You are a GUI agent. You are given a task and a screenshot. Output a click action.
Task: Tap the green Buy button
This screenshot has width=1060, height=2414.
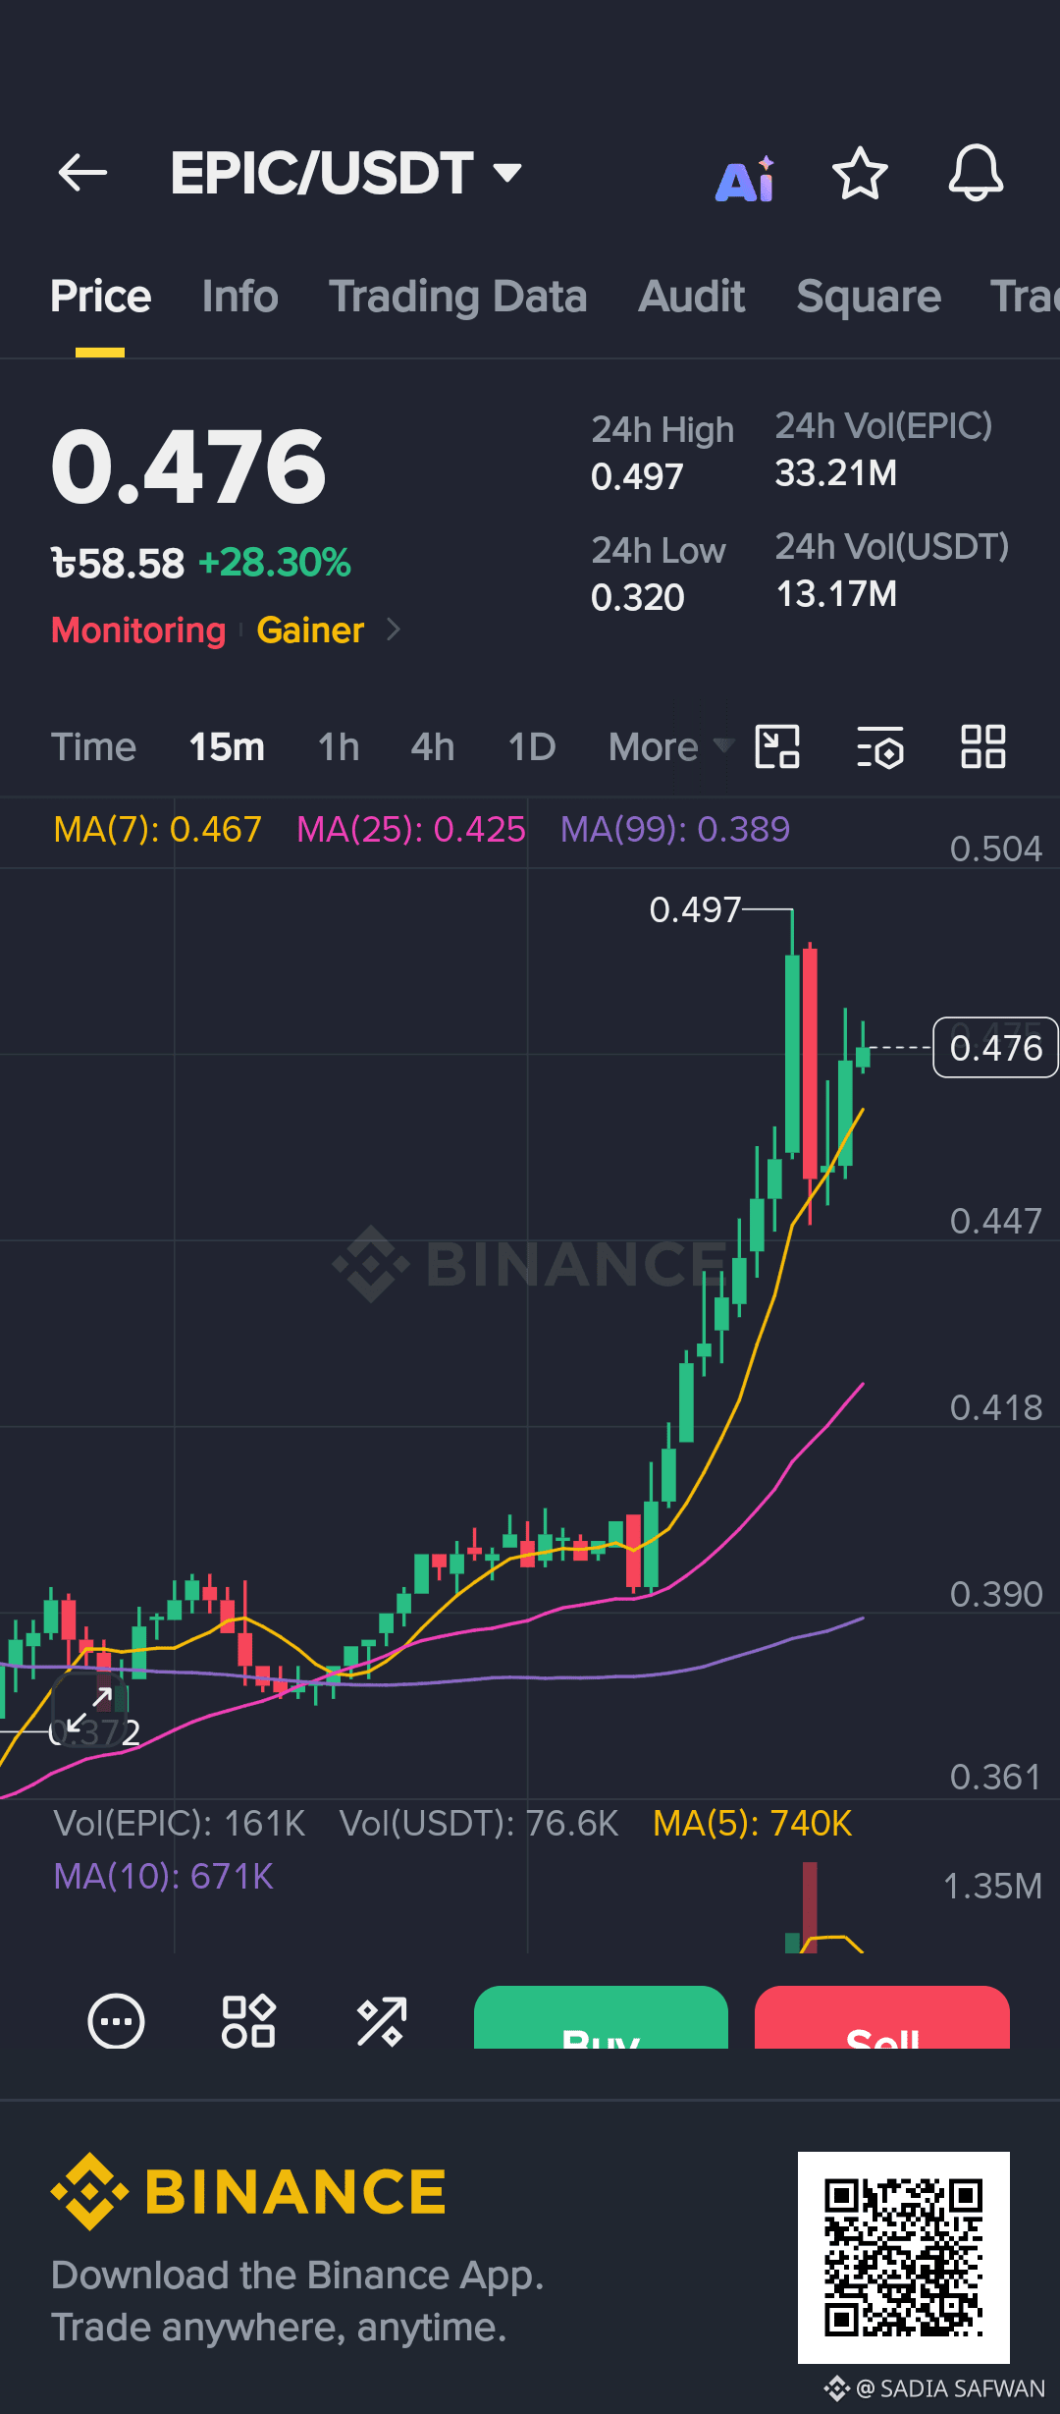coord(601,2017)
